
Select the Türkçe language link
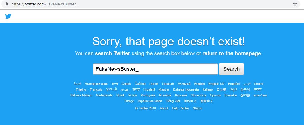129,101
